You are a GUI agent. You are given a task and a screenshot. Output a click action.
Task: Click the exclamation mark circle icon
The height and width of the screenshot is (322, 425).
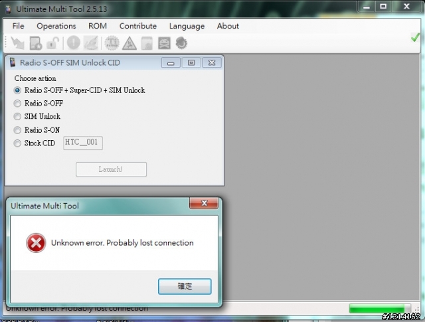click(74, 42)
